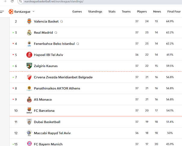Click the Dubai Basketball team logo
Viewport: 182px width, 146px height.
29,122
